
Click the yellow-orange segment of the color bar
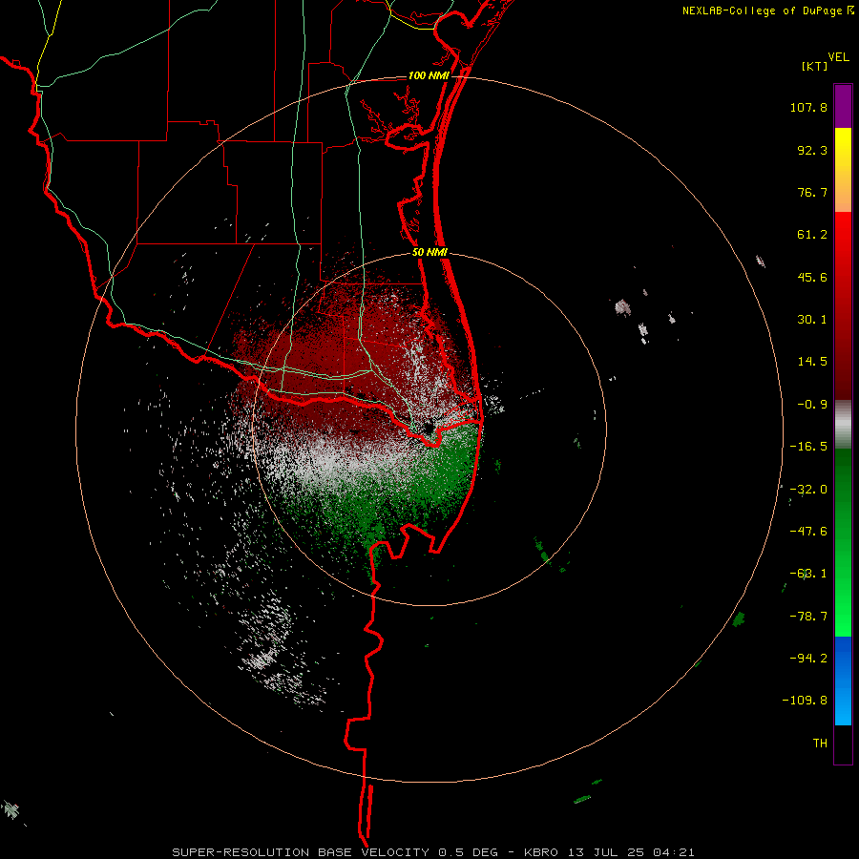pos(843,170)
